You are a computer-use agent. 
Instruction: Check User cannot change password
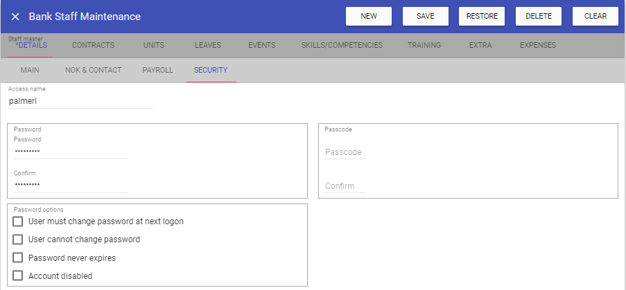[x=18, y=239]
